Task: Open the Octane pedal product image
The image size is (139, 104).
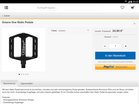Action: pos(24,50)
